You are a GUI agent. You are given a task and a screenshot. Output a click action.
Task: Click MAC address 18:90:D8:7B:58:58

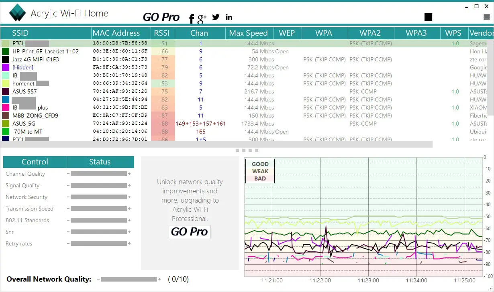pyautogui.click(x=120, y=43)
